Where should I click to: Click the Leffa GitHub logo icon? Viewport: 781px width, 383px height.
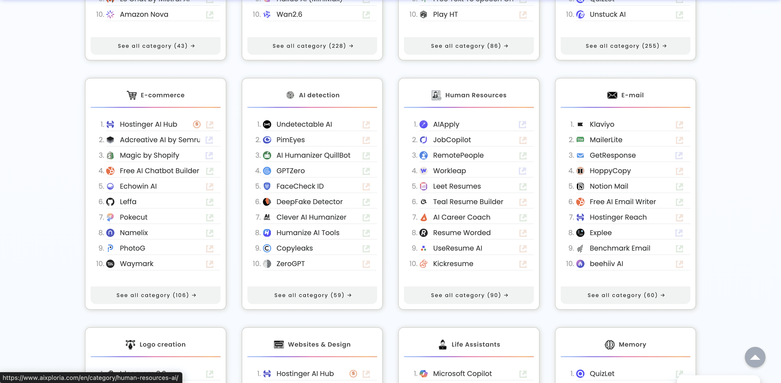click(110, 202)
